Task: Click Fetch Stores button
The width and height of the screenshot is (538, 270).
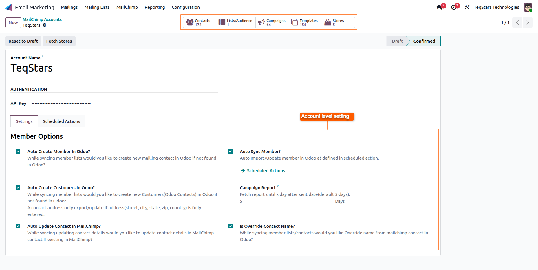Action: pos(59,41)
